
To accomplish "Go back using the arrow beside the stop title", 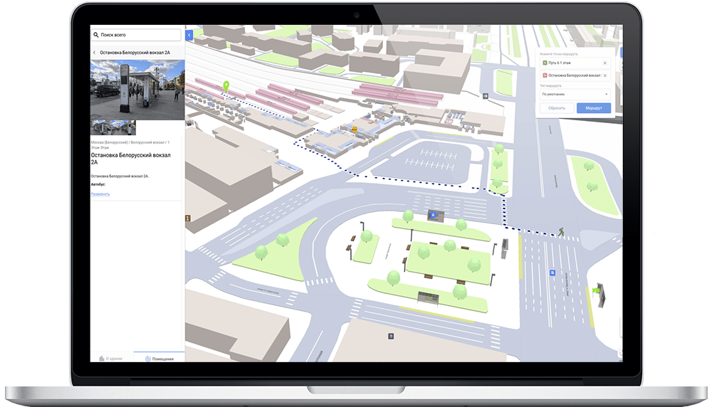I will click(x=95, y=53).
